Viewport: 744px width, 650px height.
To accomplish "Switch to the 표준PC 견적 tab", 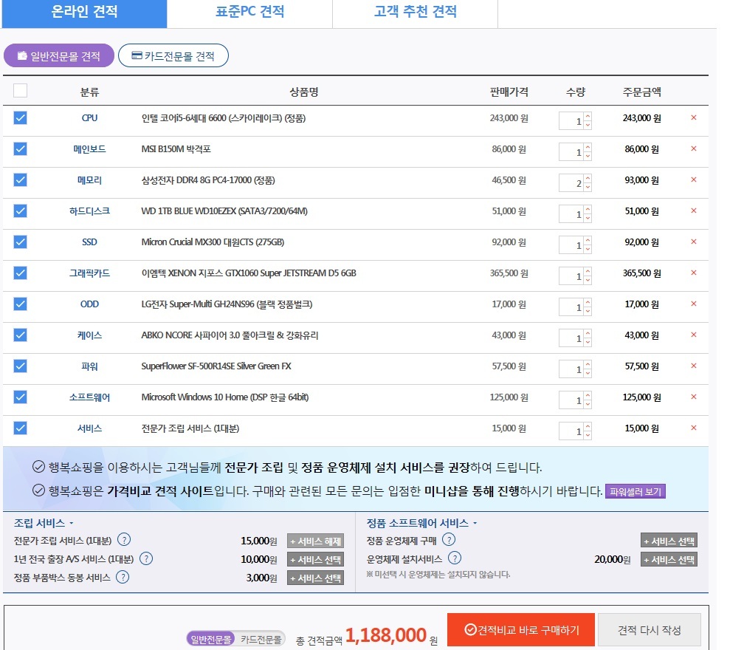I will [x=249, y=13].
